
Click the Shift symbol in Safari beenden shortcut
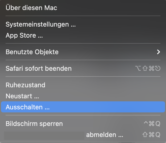[x=145, y=68]
